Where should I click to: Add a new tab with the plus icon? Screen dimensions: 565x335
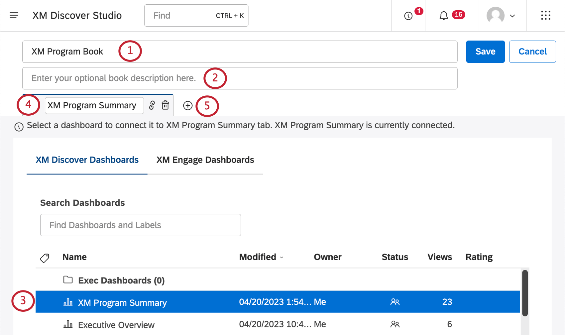pos(188,106)
